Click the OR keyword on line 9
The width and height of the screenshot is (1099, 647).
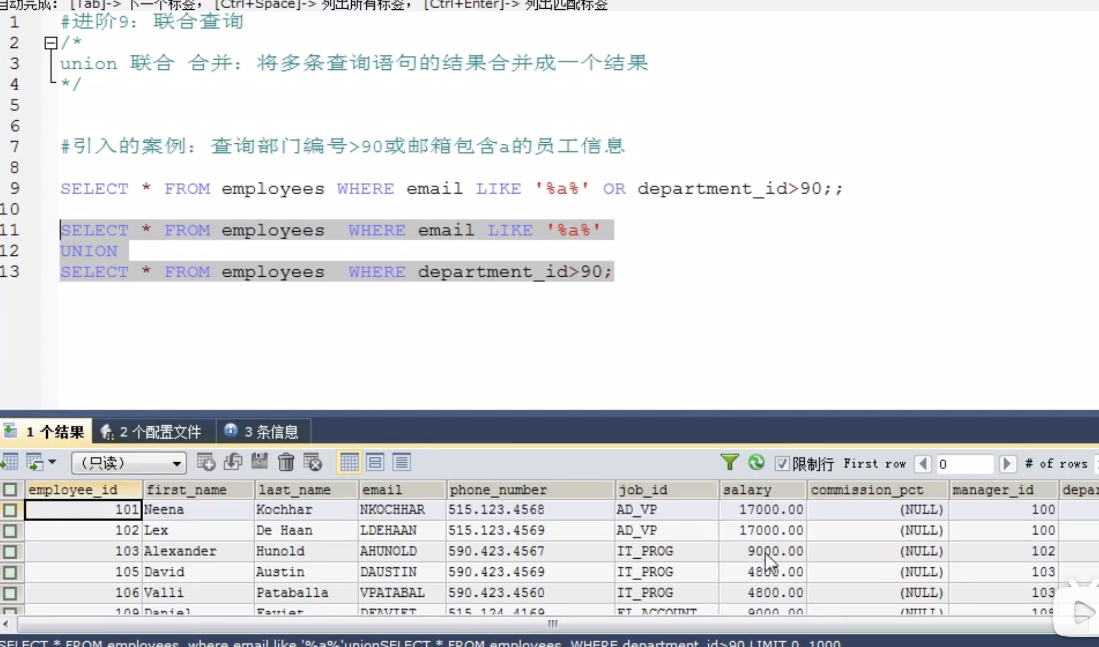point(614,189)
